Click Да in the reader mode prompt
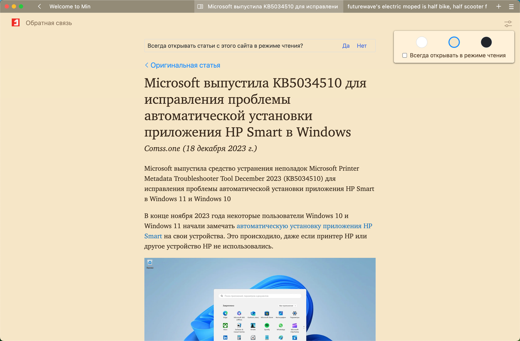The image size is (520, 341). tap(346, 46)
